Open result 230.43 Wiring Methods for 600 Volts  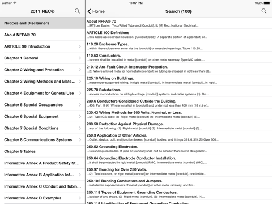[x=179, y=114]
